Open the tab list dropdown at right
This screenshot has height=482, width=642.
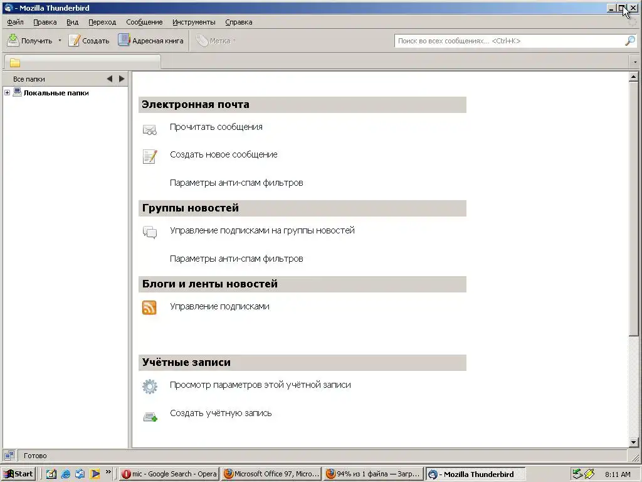(x=635, y=62)
